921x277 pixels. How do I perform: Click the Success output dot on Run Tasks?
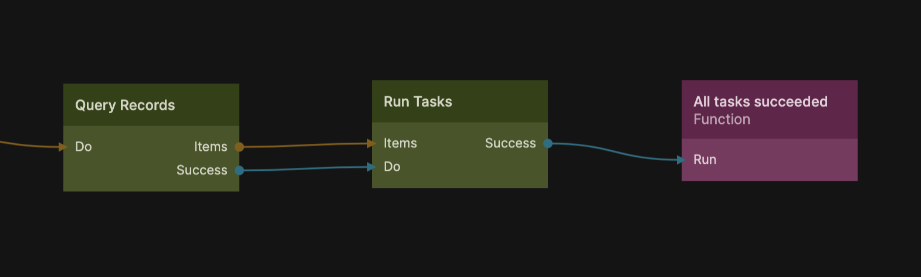pyautogui.click(x=547, y=143)
